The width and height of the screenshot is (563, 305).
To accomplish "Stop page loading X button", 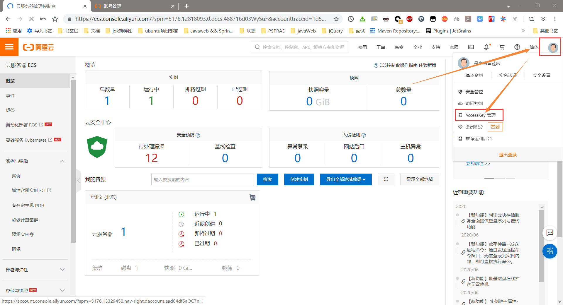I will click(x=31, y=19).
